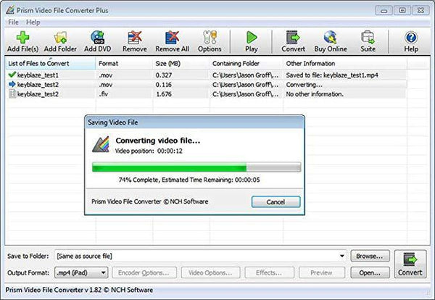The width and height of the screenshot is (435, 300).
Task: Click the Browse... button
Action: 370,256
